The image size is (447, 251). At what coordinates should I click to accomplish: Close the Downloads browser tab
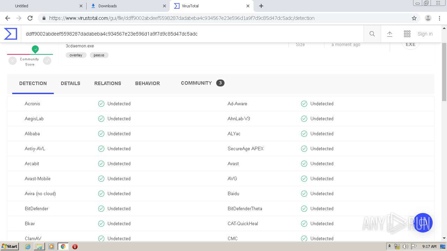(164, 6)
